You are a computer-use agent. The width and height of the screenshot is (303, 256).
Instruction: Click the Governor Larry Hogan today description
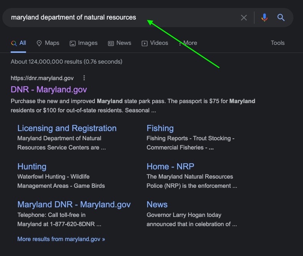(192, 220)
